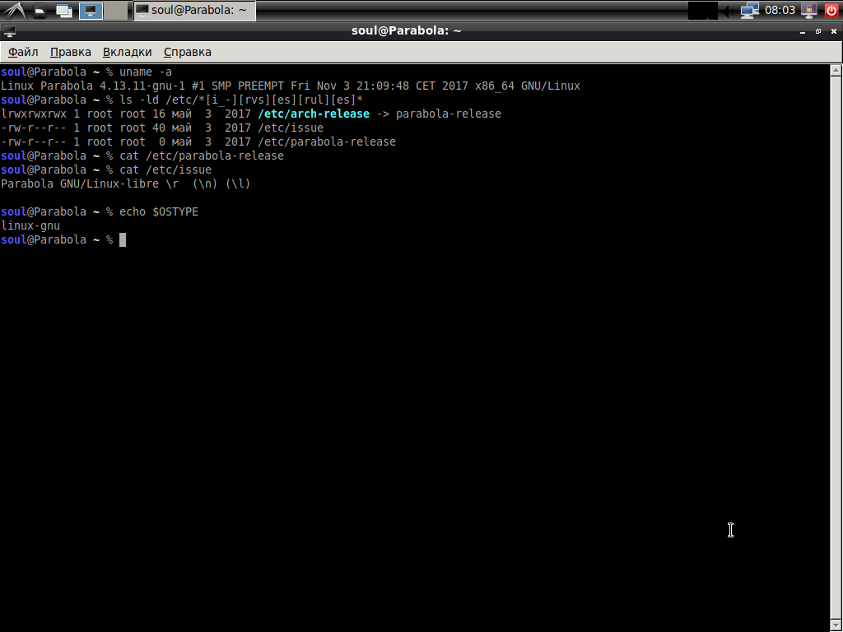Switch to the second empty desktop in the pager
The width and height of the screenshot is (843, 632).
115,10
